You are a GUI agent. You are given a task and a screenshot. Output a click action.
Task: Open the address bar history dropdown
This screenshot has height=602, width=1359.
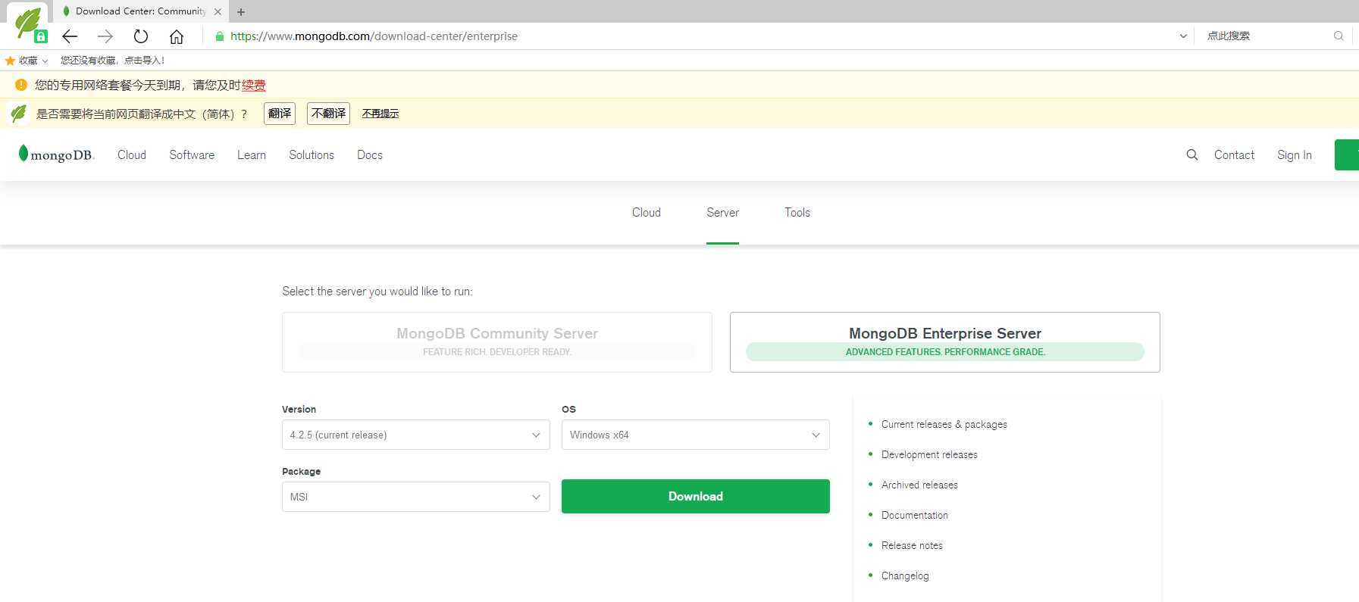[x=1183, y=36]
